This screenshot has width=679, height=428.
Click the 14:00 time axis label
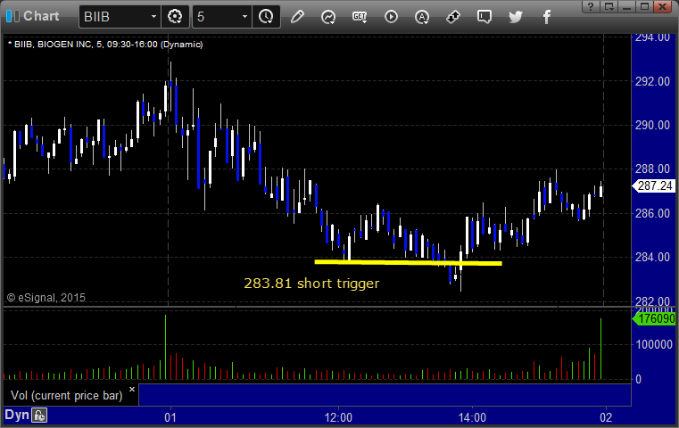pos(472,417)
